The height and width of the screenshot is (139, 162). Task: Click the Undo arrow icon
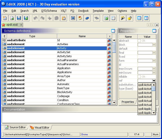35,18
